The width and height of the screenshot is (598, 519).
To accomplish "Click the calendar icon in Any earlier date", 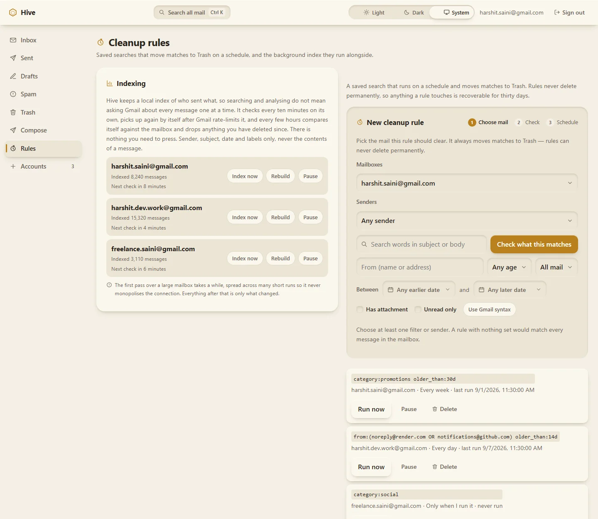I will (x=390, y=290).
